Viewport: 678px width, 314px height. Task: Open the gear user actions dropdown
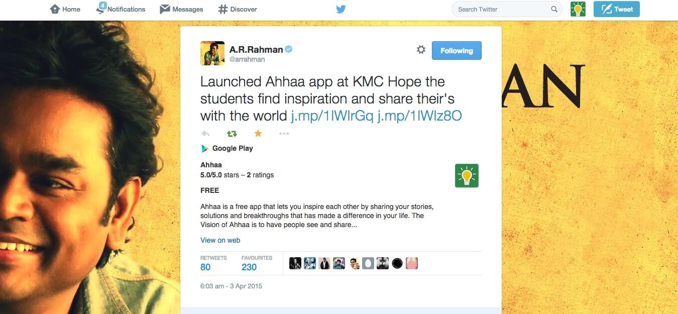point(421,50)
